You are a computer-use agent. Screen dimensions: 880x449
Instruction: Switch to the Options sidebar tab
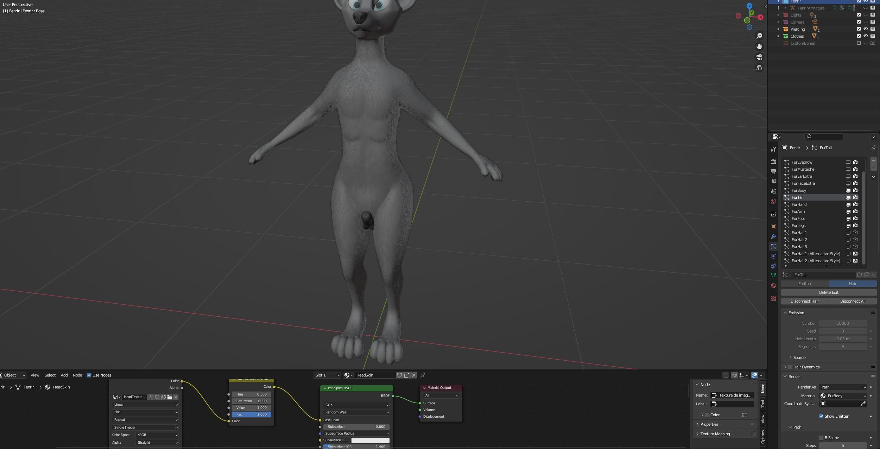(x=763, y=436)
